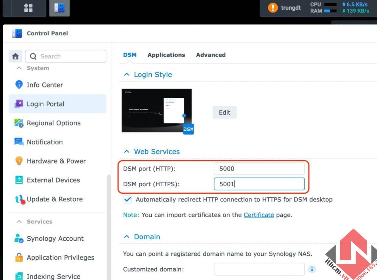The image size is (377, 280).
Task: Open the Certificate page link
Action: coord(259,215)
